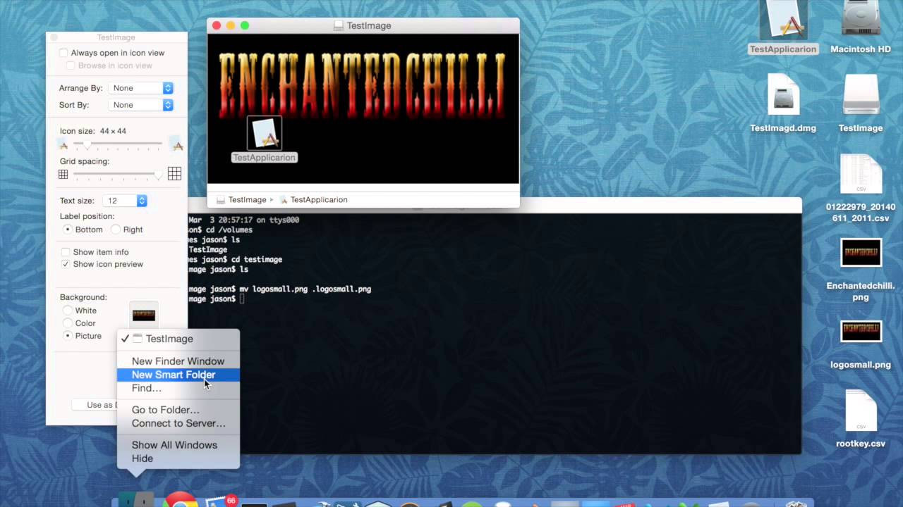Choose Find... in the context menu

pos(178,388)
